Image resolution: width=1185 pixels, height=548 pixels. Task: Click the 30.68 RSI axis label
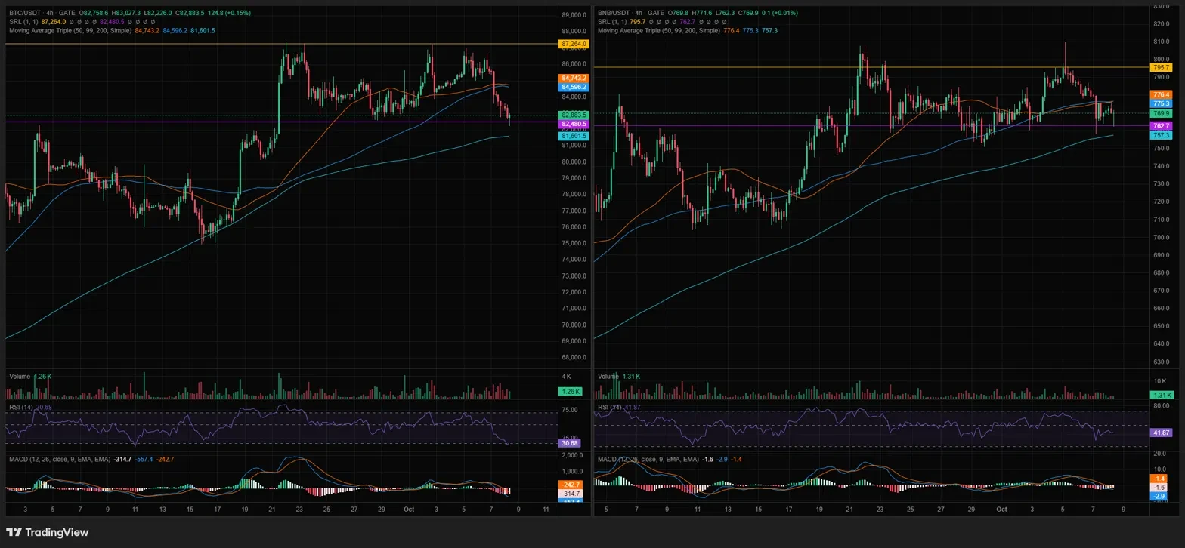pyautogui.click(x=571, y=443)
